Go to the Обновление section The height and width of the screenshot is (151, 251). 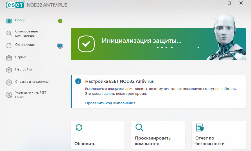(x=25, y=45)
